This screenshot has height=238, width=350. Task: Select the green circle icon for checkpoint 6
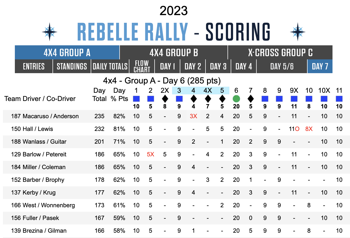237,99
